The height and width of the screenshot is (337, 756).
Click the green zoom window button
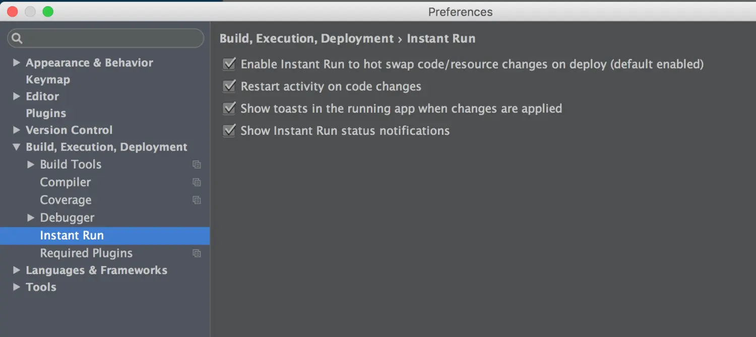(x=48, y=11)
